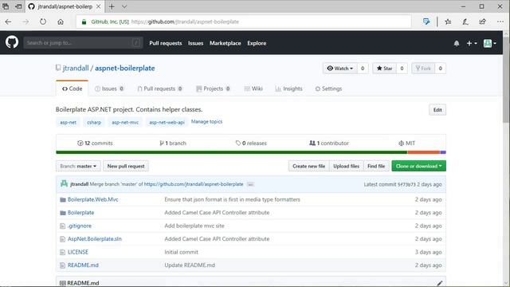View the 12 commits

(x=95, y=143)
